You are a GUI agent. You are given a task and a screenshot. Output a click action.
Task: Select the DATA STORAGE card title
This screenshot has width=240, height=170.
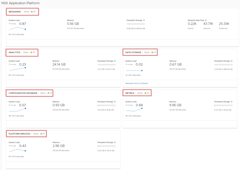point(133,53)
